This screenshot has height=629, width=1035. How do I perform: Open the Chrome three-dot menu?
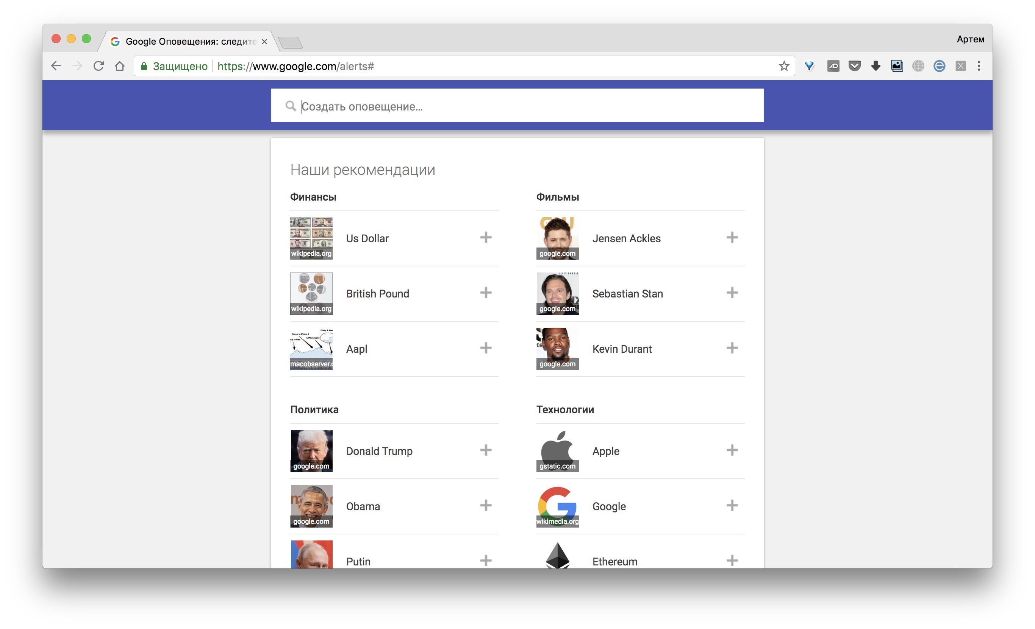coord(979,66)
